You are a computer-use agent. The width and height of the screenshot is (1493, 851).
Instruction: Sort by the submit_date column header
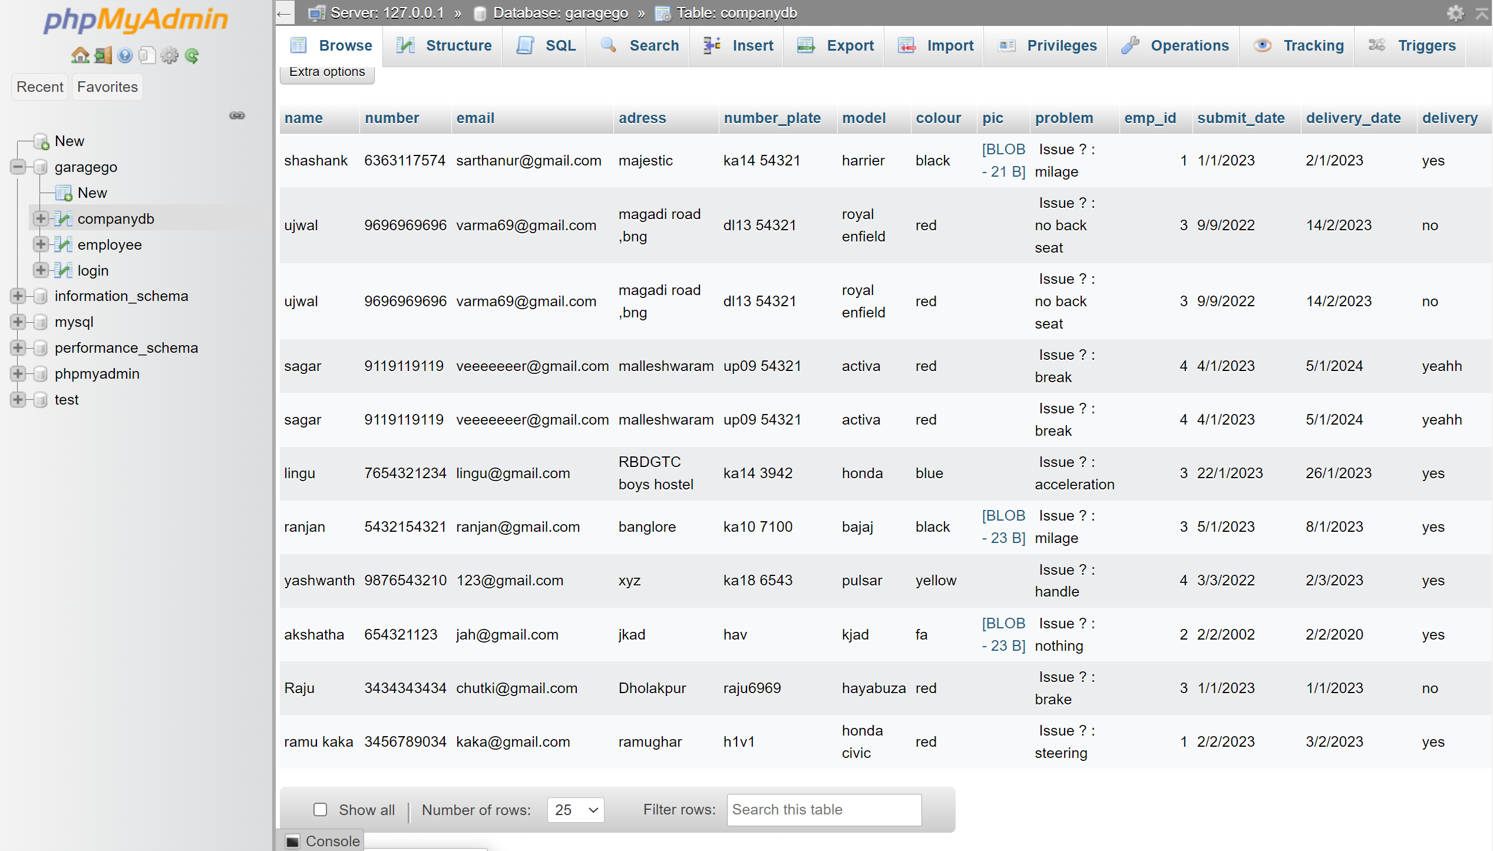click(1241, 118)
